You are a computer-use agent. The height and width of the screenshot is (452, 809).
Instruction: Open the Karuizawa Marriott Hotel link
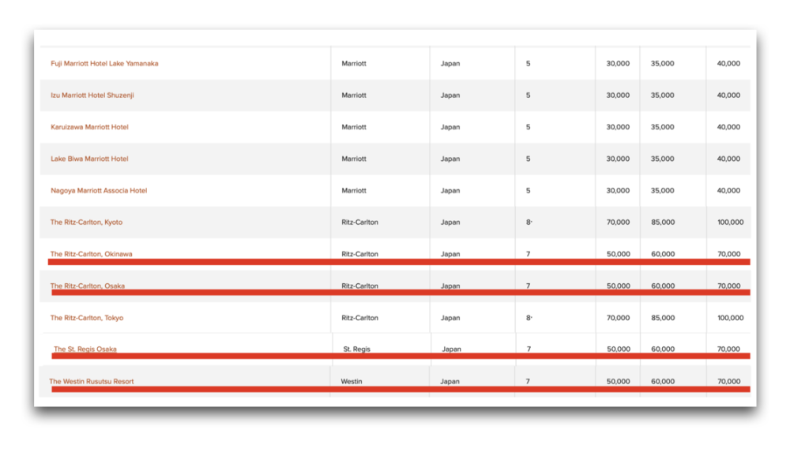89,127
